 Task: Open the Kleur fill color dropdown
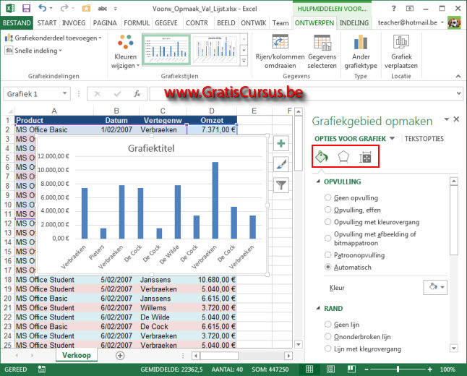[x=435, y=287]
